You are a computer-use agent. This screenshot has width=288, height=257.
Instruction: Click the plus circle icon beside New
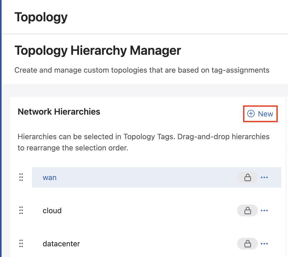[251, 114]
